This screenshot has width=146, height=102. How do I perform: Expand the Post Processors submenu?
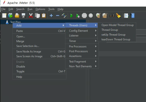click(82, 51)
